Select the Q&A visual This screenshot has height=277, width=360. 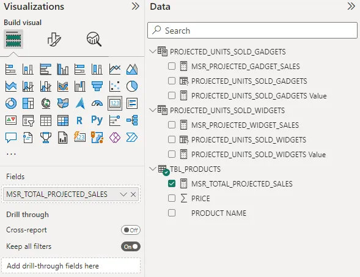coord(11,138)
